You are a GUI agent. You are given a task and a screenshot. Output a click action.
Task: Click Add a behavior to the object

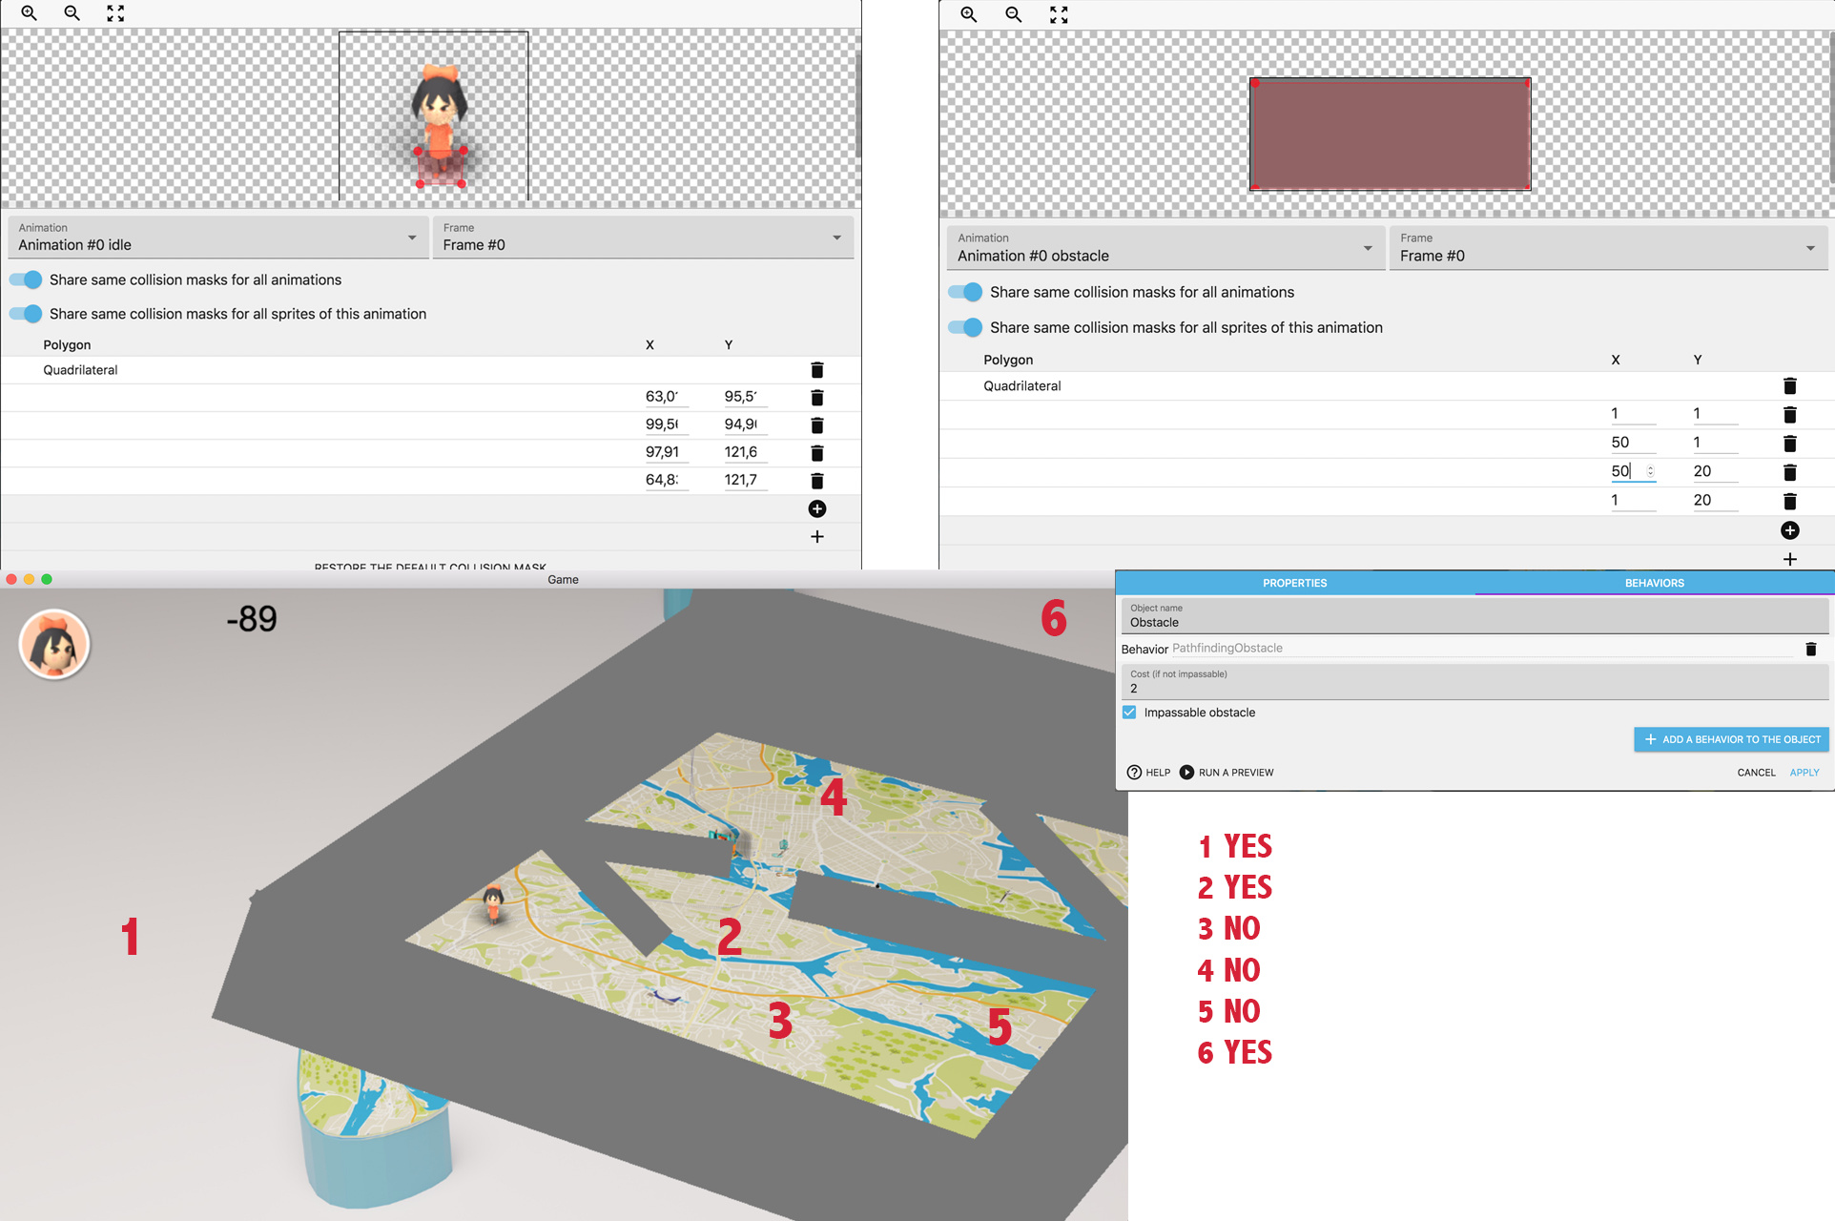click(x=1732, y=739)
